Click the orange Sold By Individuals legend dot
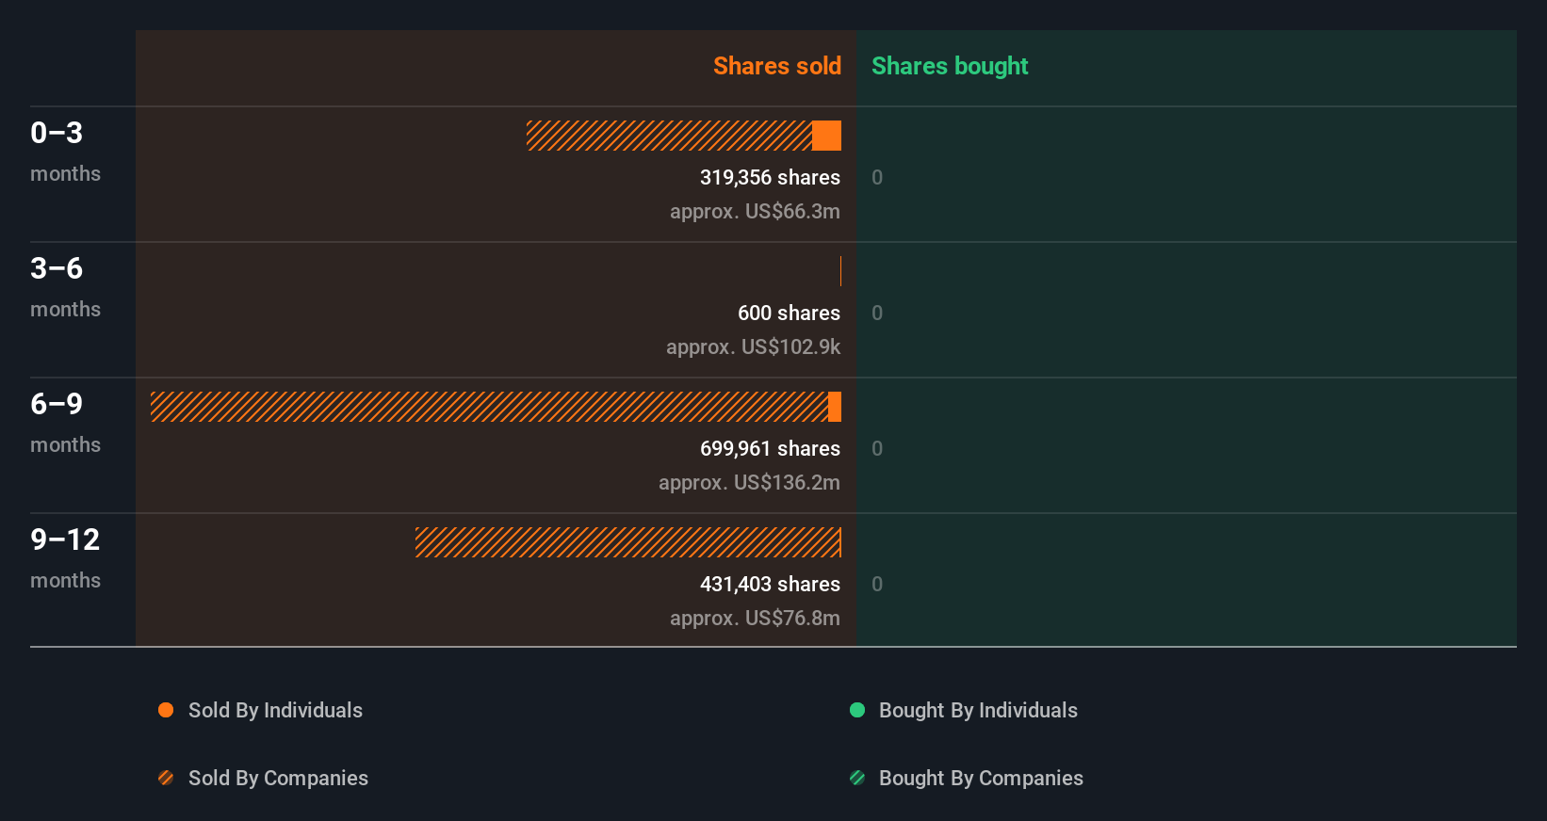1547x821 pixels. [x=166, y=710]
